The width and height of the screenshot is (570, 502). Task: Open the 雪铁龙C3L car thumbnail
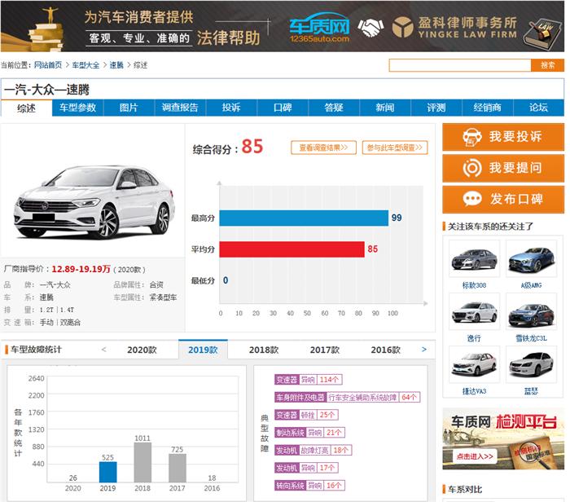531,312
